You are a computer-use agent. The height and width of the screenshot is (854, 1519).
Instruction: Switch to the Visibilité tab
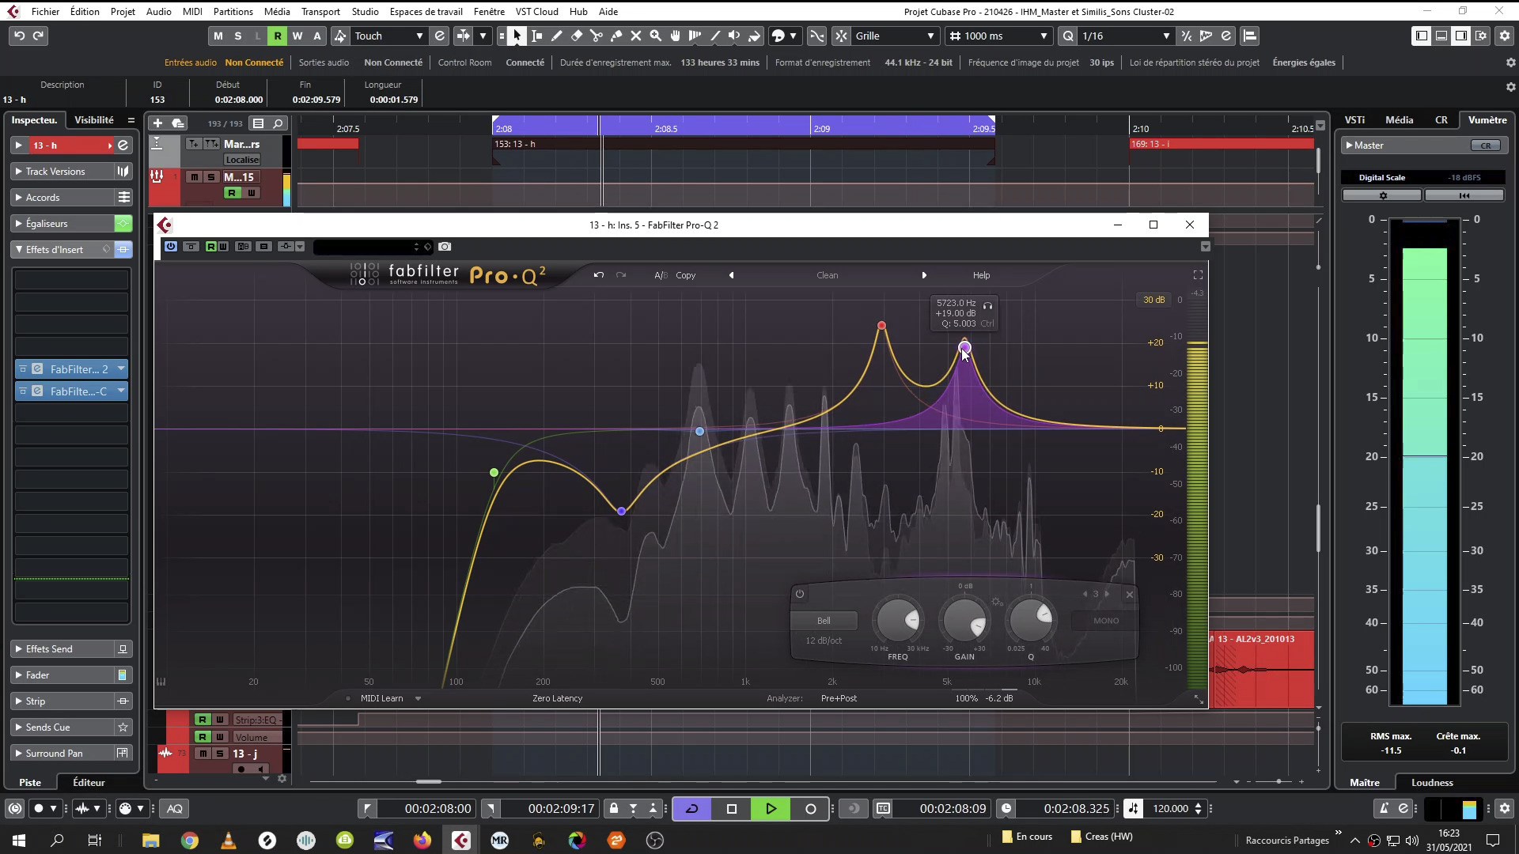tap(94, 120)
